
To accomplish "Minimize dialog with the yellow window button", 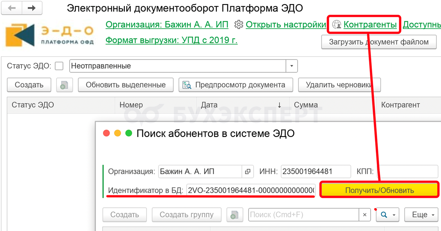I will pos(117,133).
